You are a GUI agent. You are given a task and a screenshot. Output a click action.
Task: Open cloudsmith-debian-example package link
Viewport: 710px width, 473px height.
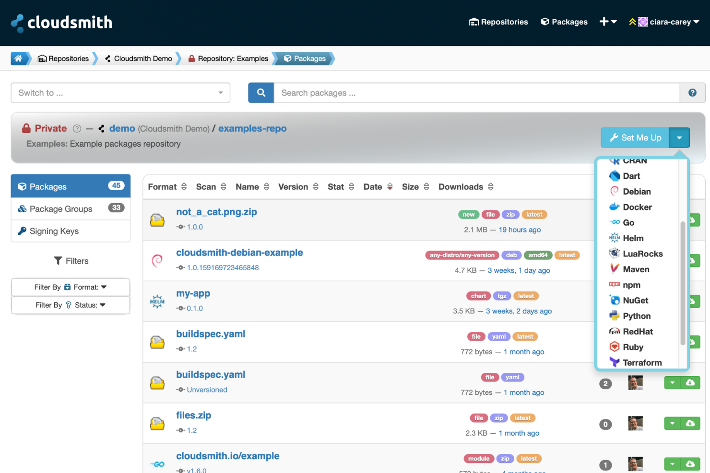click(x=239, y=253)
